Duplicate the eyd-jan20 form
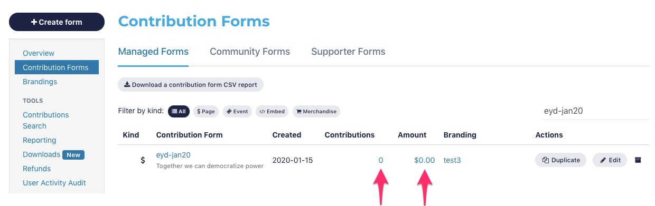 pyautogui.click(x=560, y=160)
